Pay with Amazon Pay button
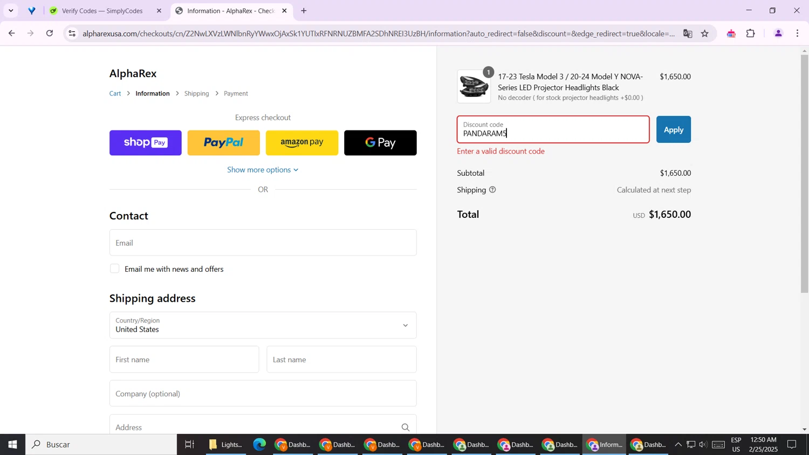The width and height of the screenshot is (809, 455). coord(302,143)
